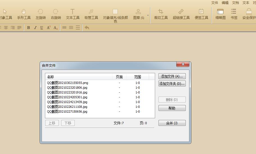256x154 pixels.
Task: Open object fill/line color tool
Action: click(x=115, y=16)
